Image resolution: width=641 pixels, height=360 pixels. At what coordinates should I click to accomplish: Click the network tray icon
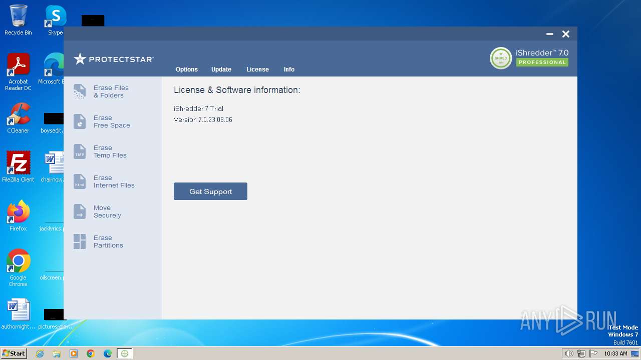[581, 353]
